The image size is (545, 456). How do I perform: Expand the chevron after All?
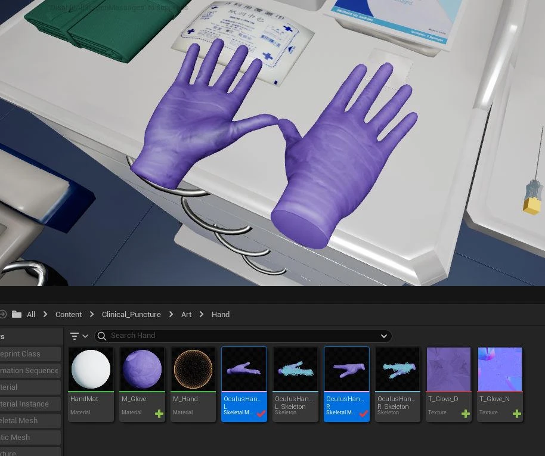(x=45, y=314)
